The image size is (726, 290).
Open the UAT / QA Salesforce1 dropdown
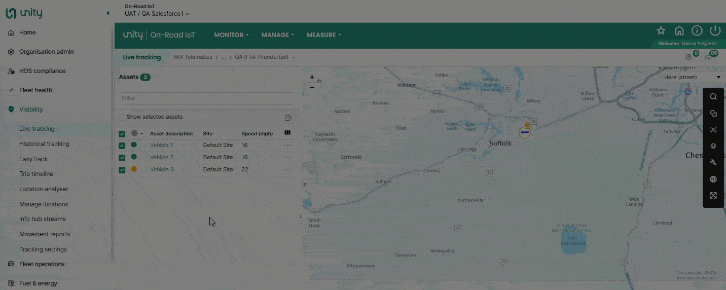coord(157,14)
